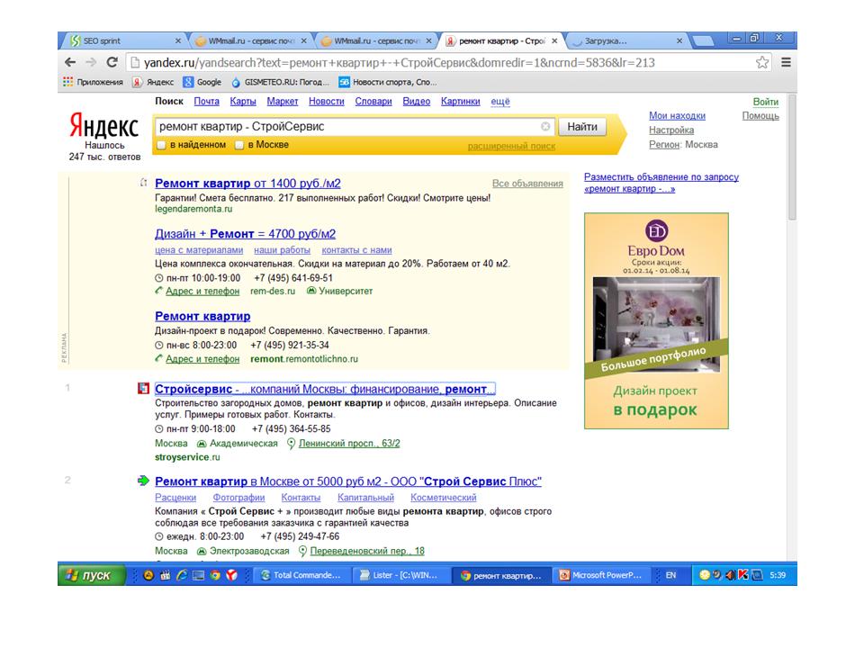Image resolution: width=864 pixels, height=648 pixels.
Task: Open Мои находки link
Action: (677, 116)
